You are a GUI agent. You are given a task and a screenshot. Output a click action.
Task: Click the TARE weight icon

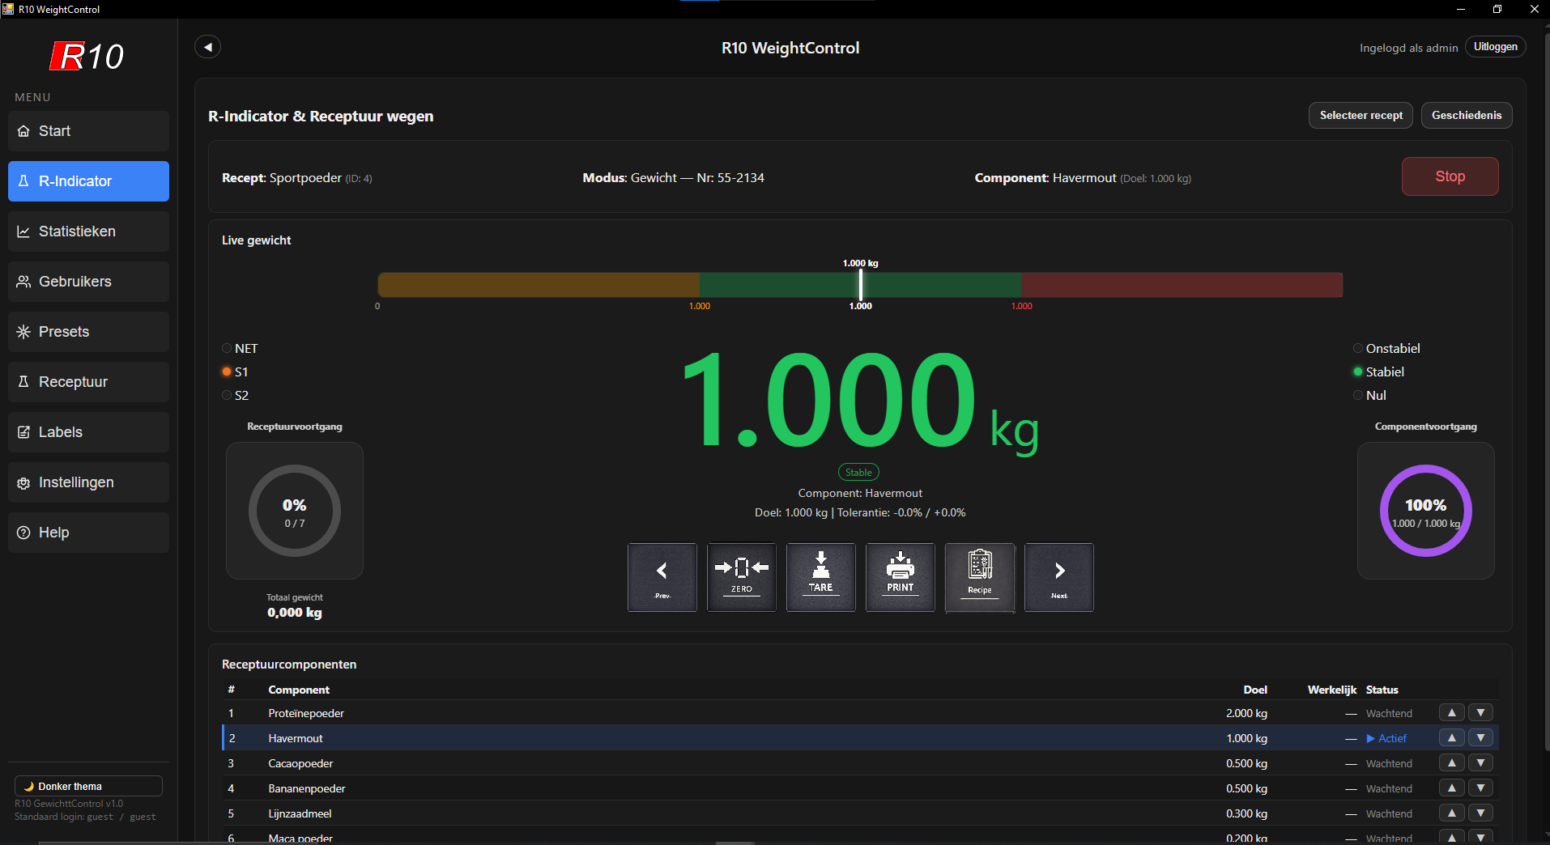[820, 576]
